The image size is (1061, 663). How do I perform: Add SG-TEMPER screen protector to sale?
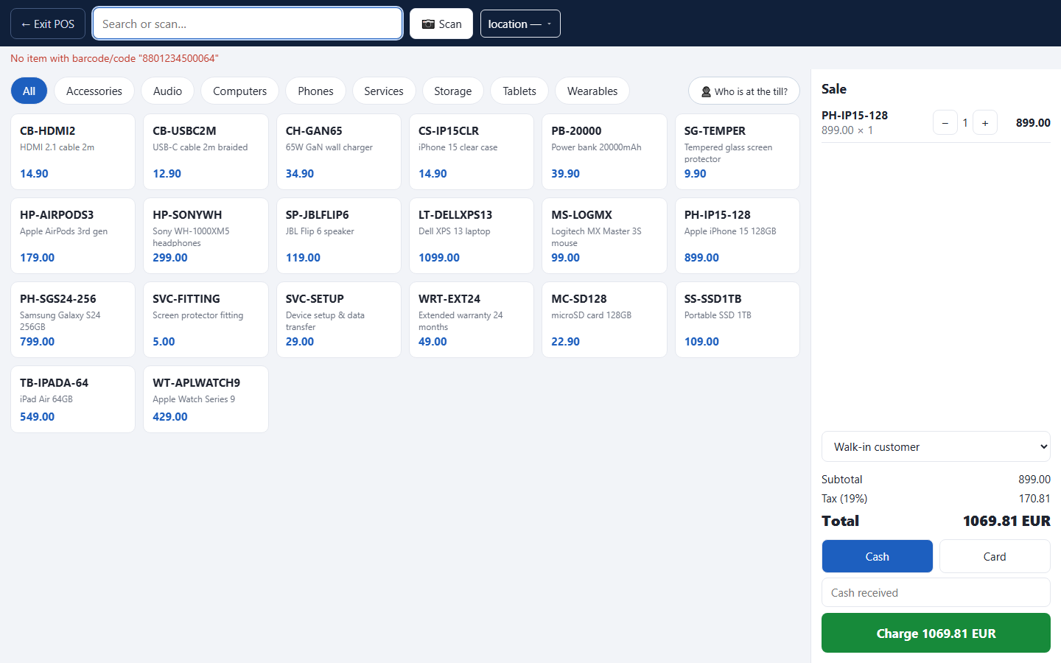pos(738,152)
